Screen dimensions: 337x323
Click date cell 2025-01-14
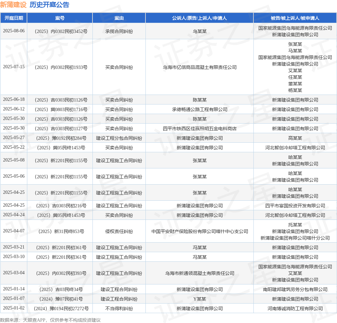pos(14,289)
